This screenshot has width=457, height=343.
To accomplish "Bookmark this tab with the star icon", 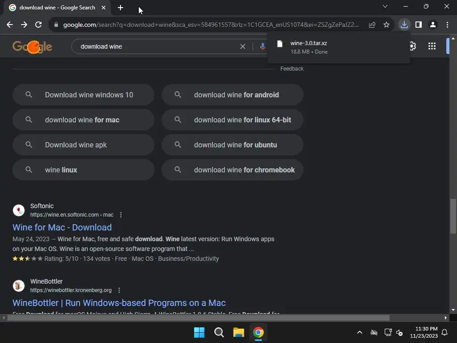I will tap(386, 25).
